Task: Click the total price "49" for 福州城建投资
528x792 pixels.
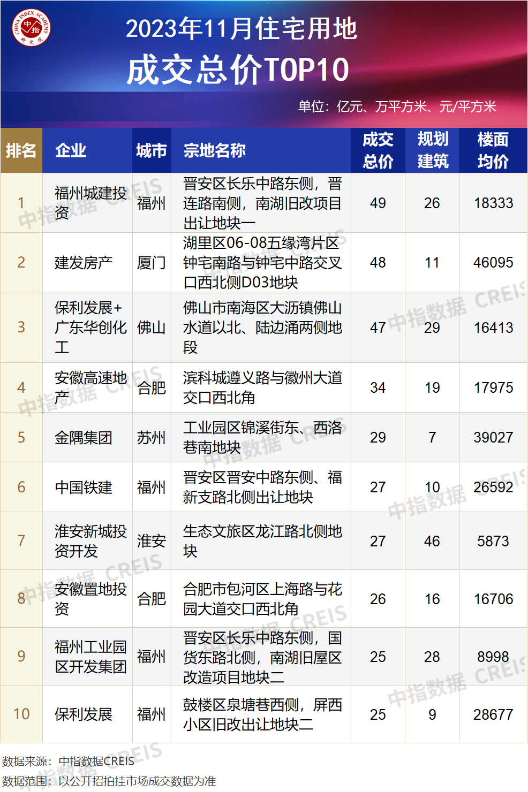Action: pos(378,203)
